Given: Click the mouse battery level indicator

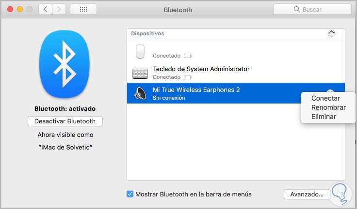Looking at the screenshot, I should click(188, 56).
